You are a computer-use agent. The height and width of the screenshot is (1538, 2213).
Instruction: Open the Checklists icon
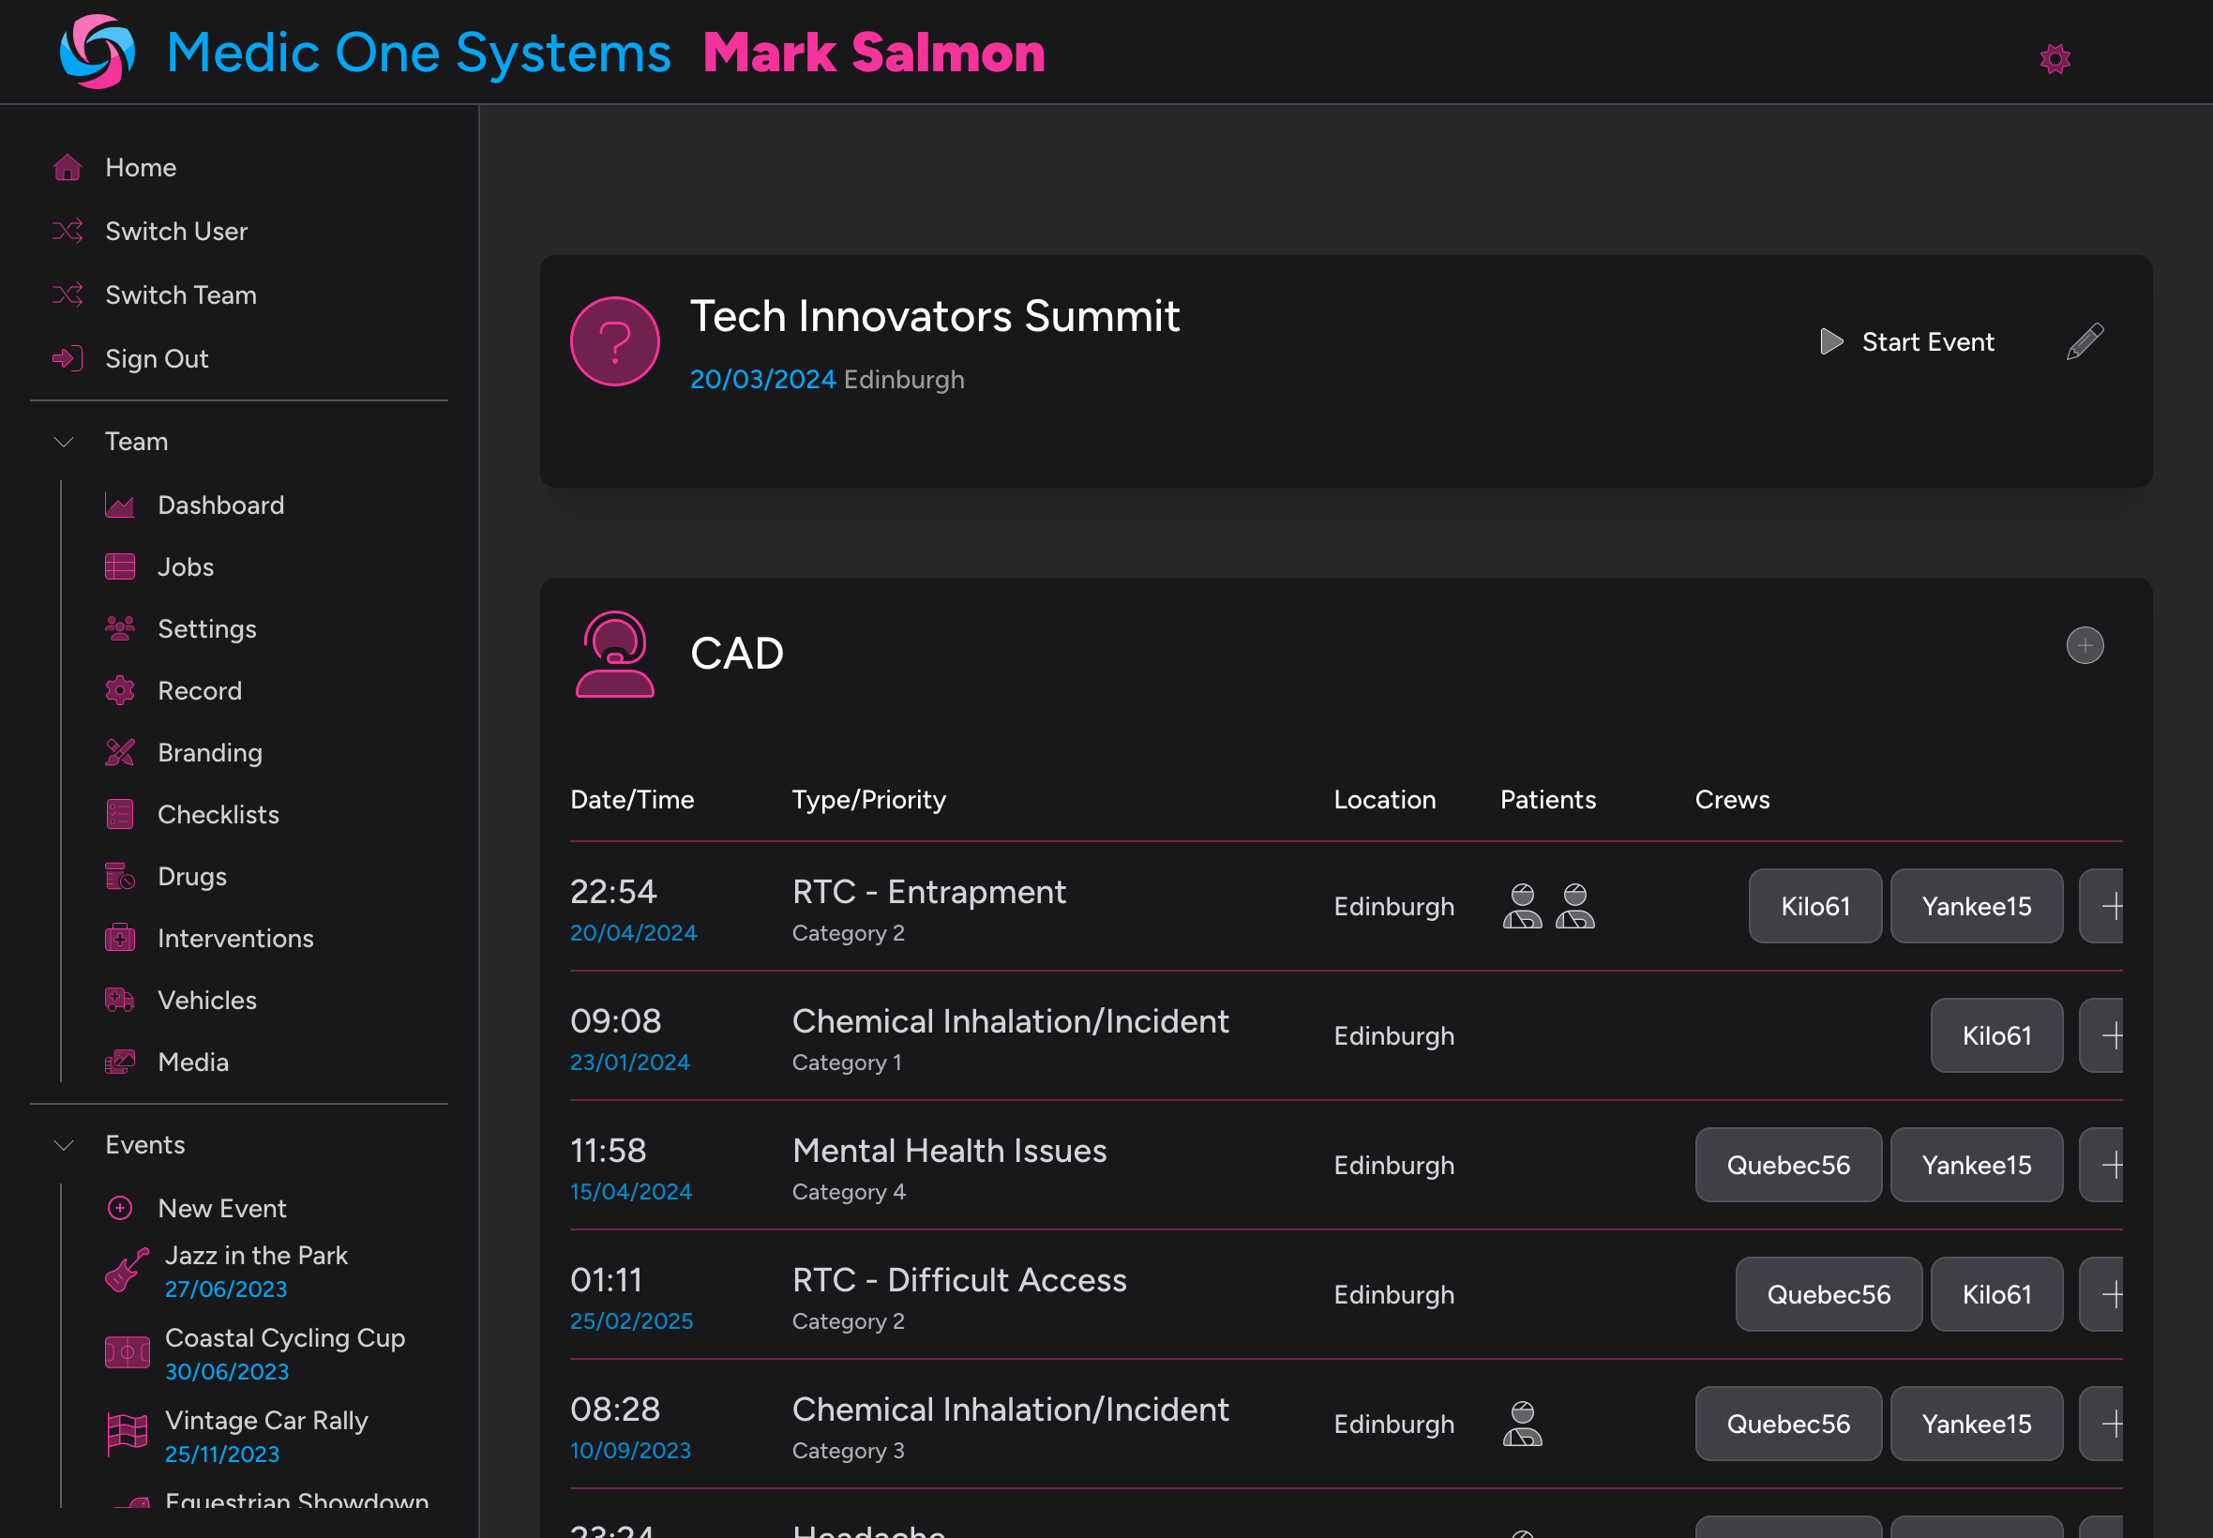pyautogui.click(x=119, y=814)
